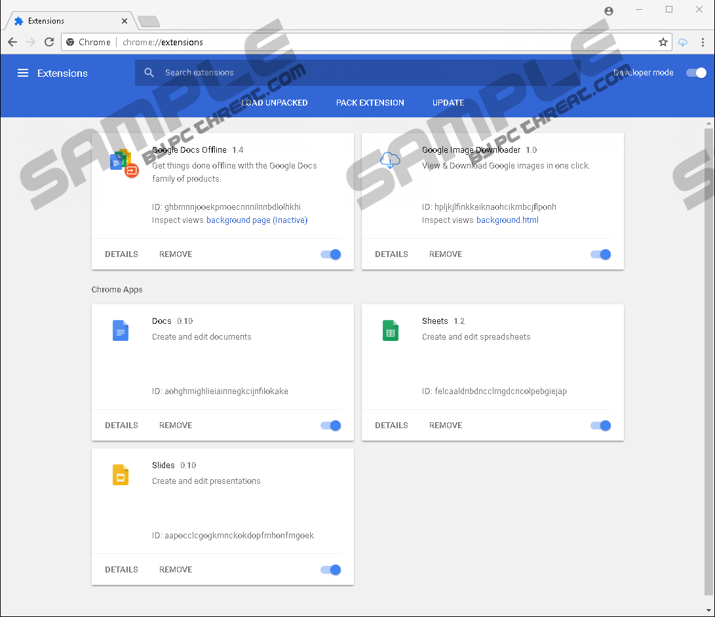Click the Extensions page title
The image size is (715, 617).
click(62, 73)
